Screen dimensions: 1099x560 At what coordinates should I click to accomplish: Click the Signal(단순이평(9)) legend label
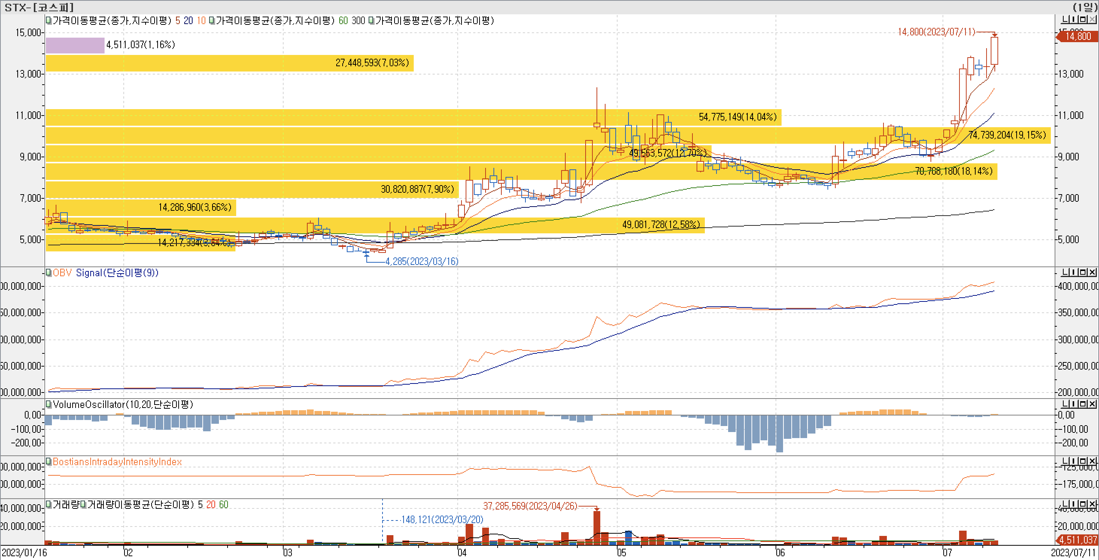(x=117, y=273)
